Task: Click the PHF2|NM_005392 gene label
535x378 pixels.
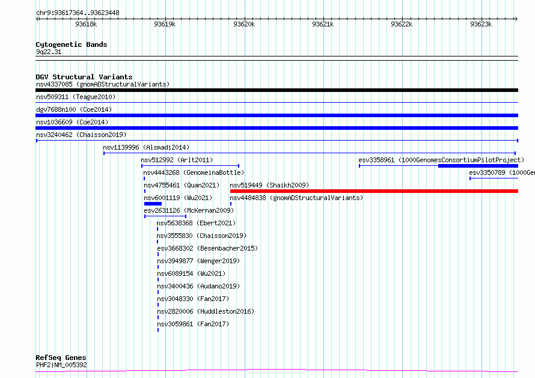Action: [x=61, y=365]
